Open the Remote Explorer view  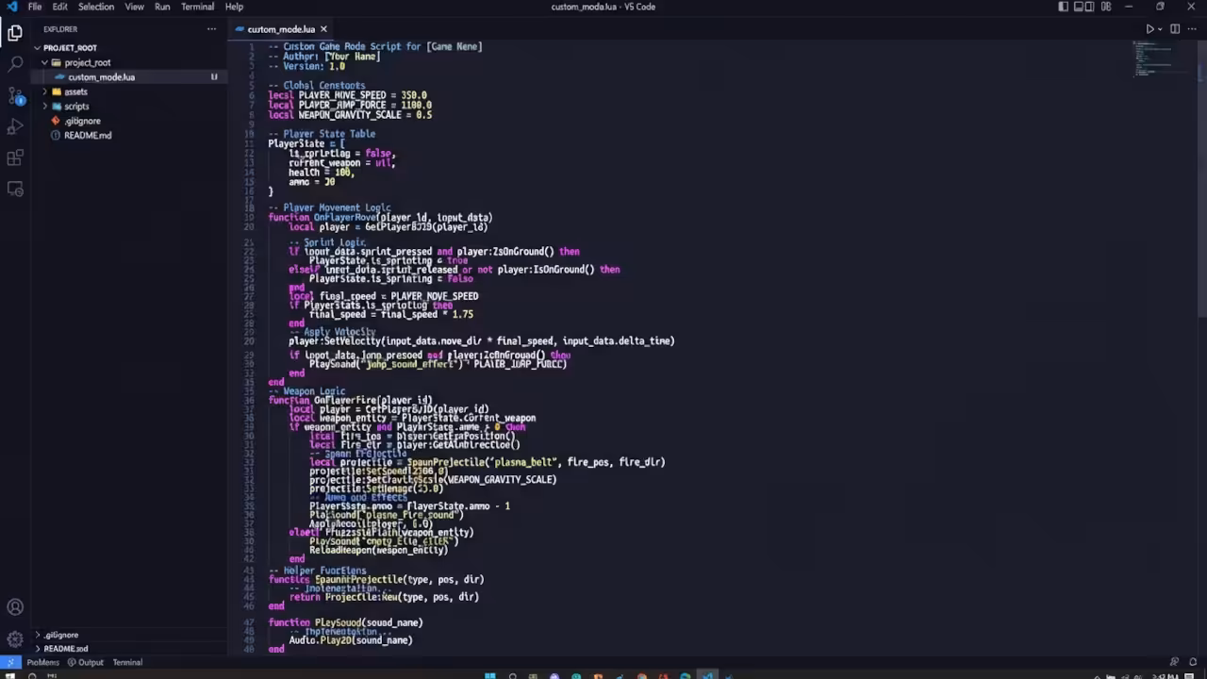coord(15,189)
